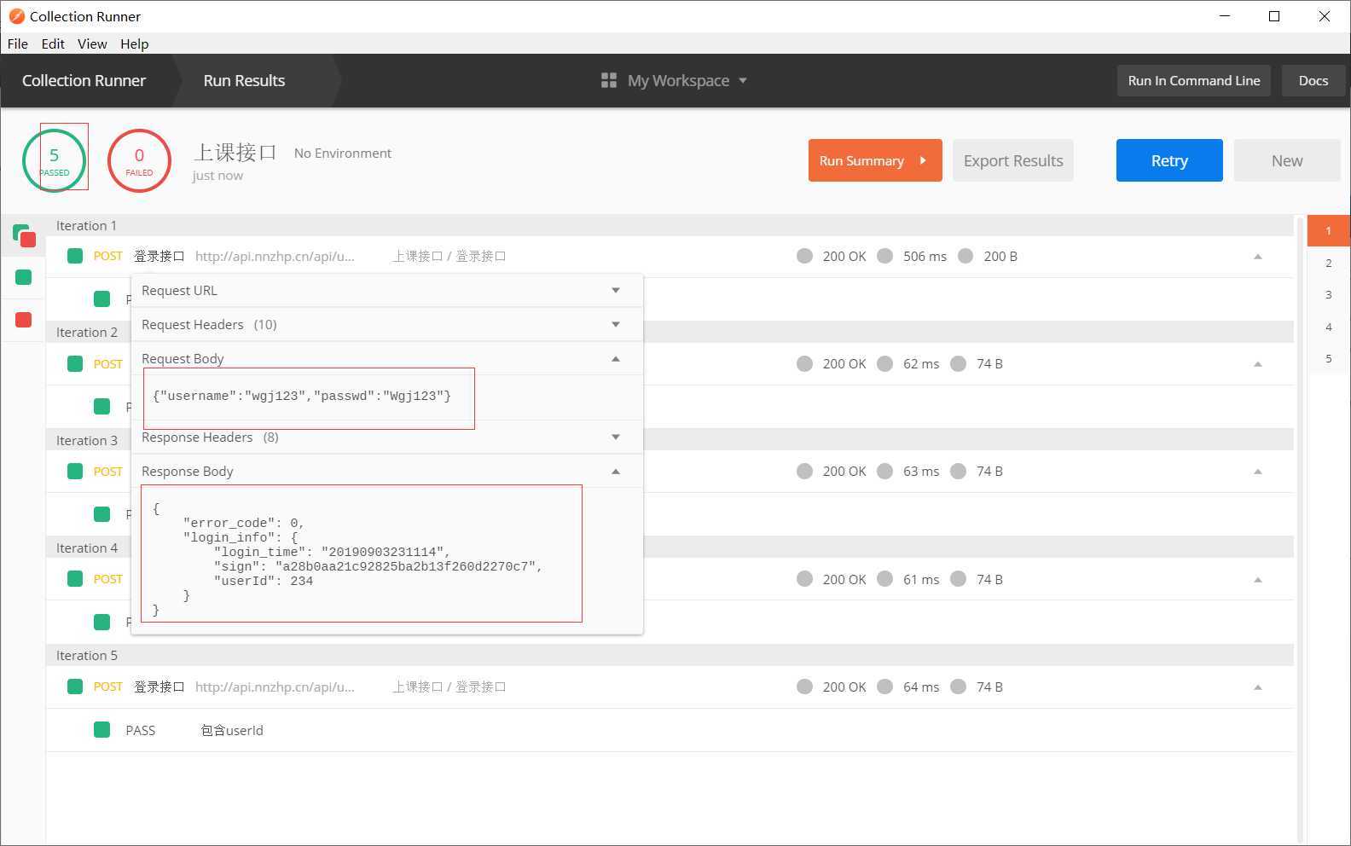Screen dimensions: 1351x846
Task: Click the 0 FAILED circle indicator
Action: click(x=139, y=160)
